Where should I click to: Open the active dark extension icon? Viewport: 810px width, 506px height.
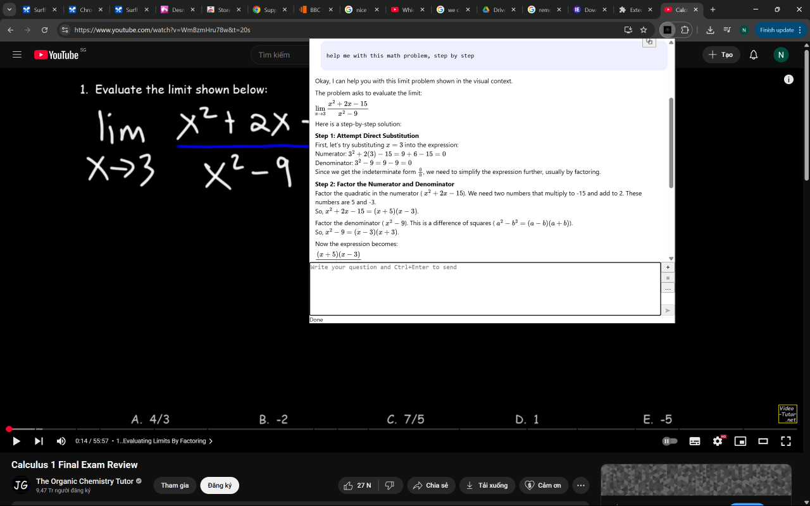(667, 30)
